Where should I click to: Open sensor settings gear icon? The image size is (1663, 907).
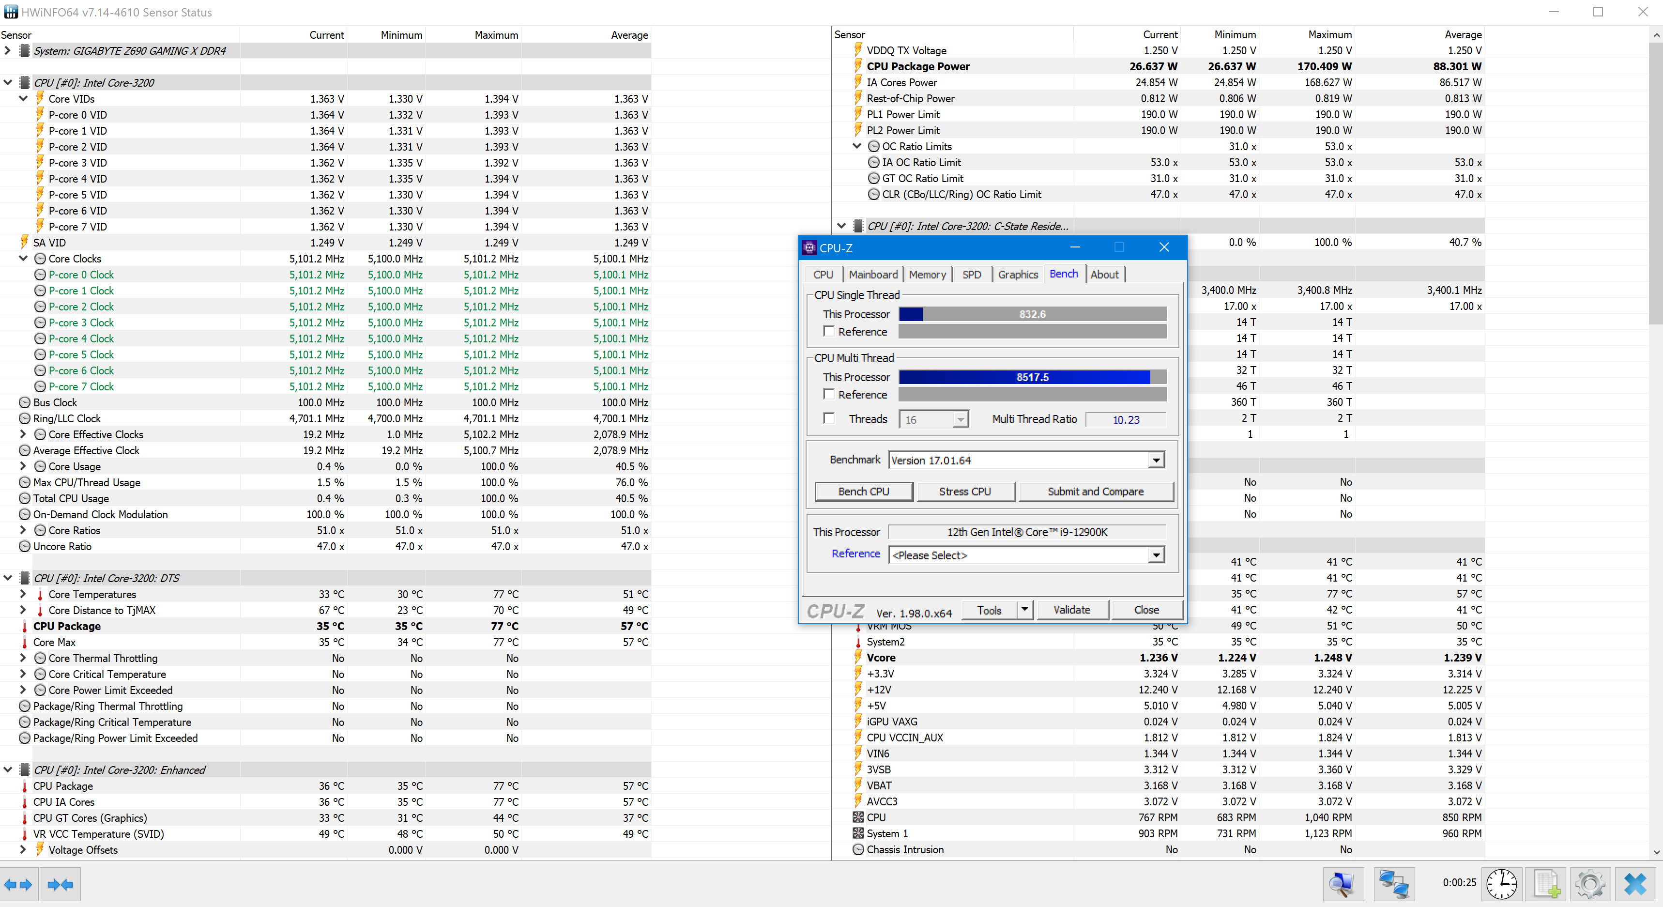1590,884
